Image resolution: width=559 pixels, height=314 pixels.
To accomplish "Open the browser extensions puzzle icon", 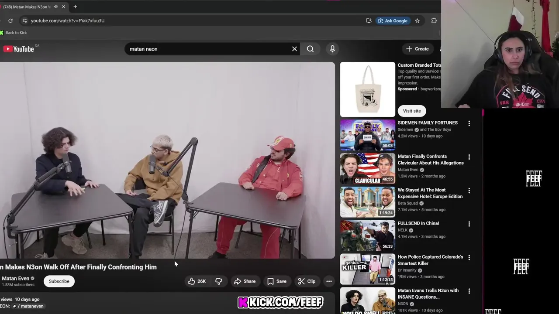I will pyautogui.click(x=434, y=20).
